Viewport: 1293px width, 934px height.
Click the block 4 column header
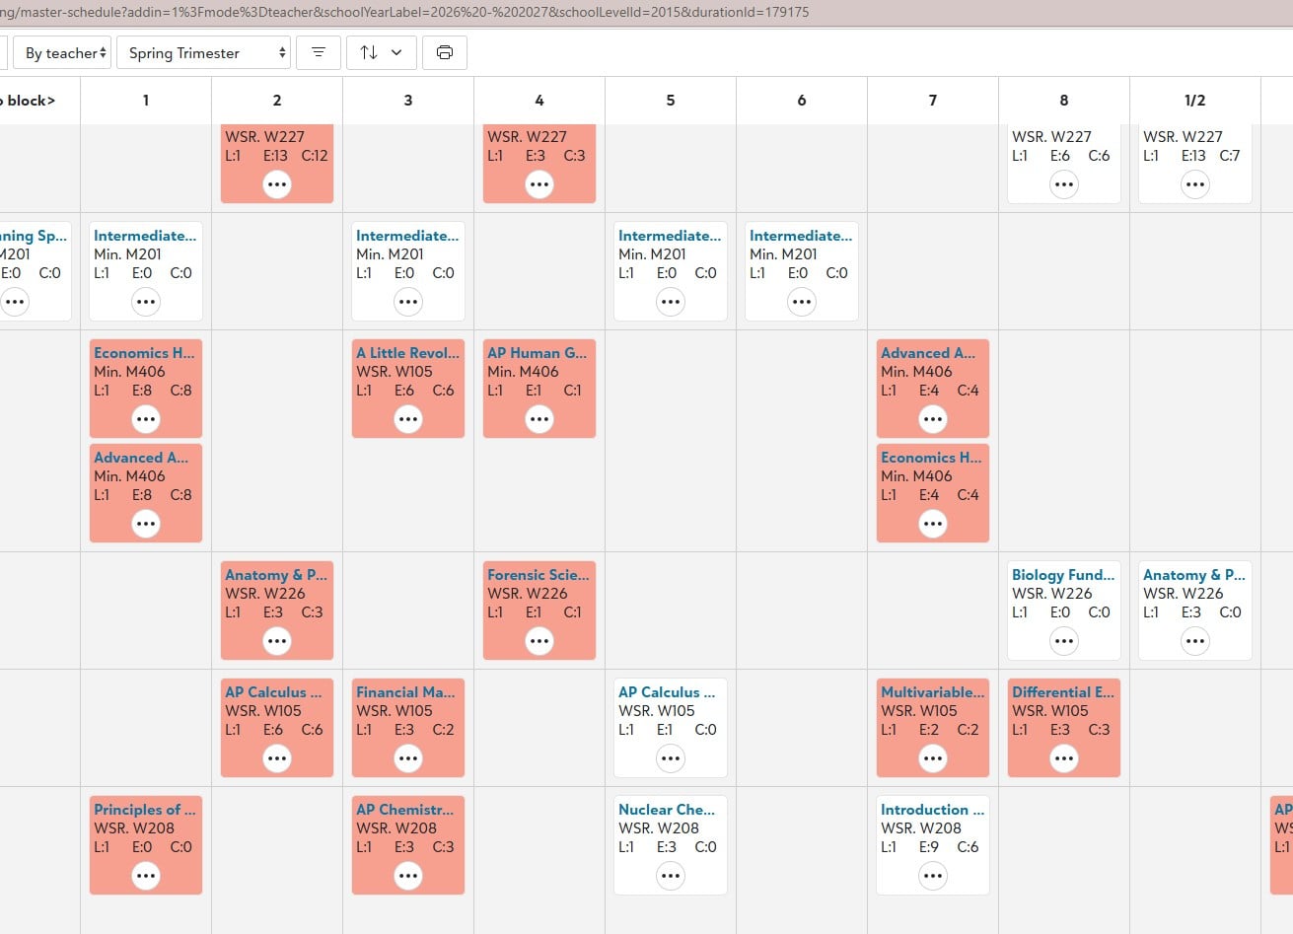[x=539, y=101]
